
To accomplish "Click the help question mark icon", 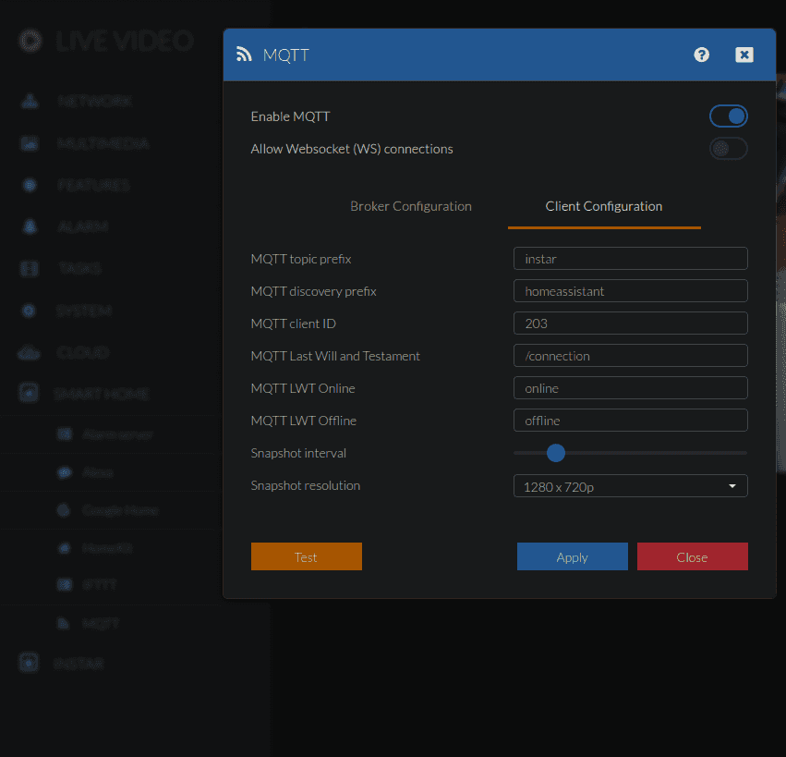I will (x=702, y=55).
